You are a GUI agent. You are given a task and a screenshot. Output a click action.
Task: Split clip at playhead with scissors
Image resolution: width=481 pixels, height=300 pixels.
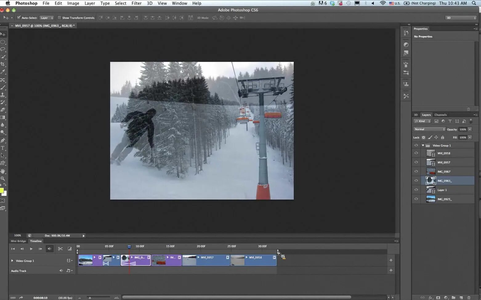[60, 249]
